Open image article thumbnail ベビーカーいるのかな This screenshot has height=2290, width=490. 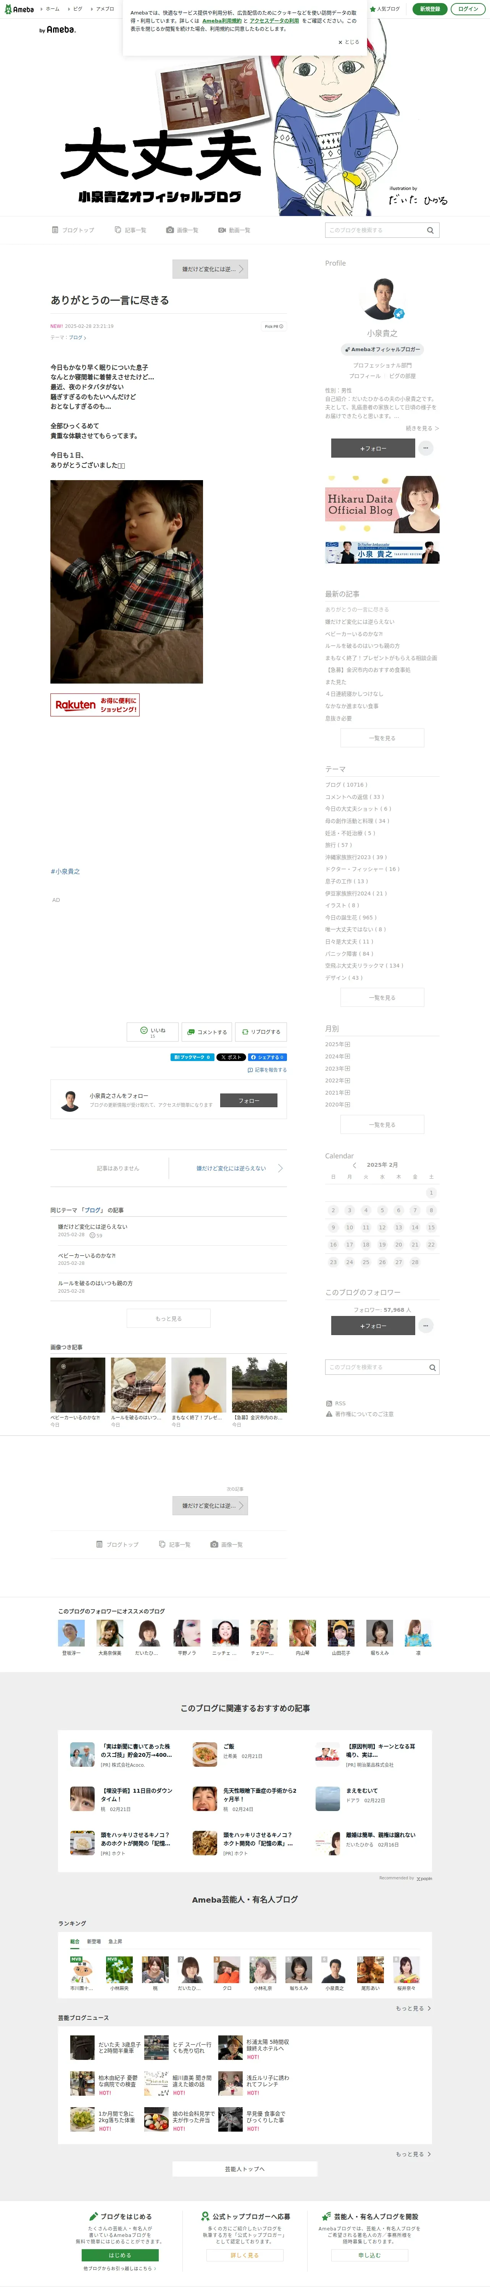point(77,1385)
